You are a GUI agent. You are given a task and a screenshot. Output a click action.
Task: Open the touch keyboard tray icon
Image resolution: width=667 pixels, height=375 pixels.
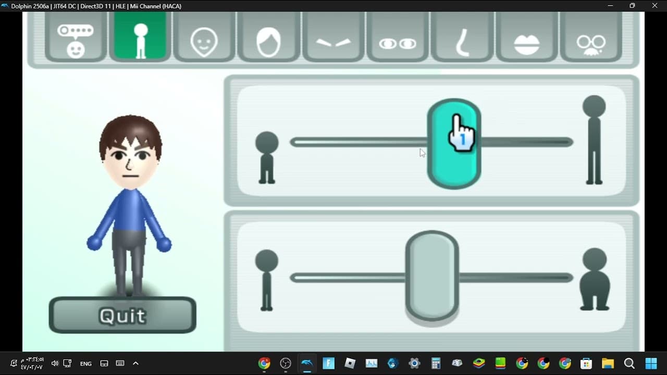120,364
